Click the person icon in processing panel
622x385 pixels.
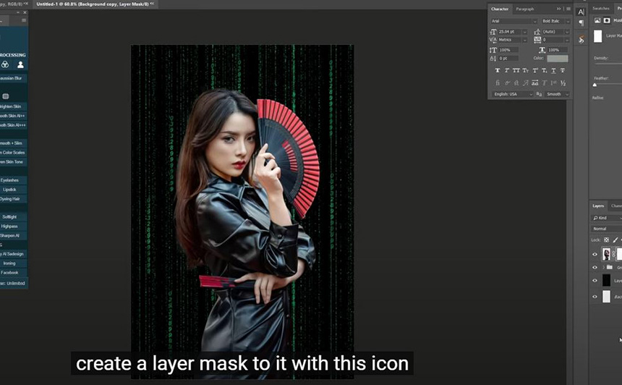pyautogui.click(x=21, y=64)
